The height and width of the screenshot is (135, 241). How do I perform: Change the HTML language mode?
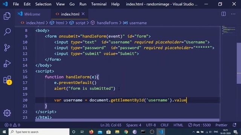pos(178,125)
